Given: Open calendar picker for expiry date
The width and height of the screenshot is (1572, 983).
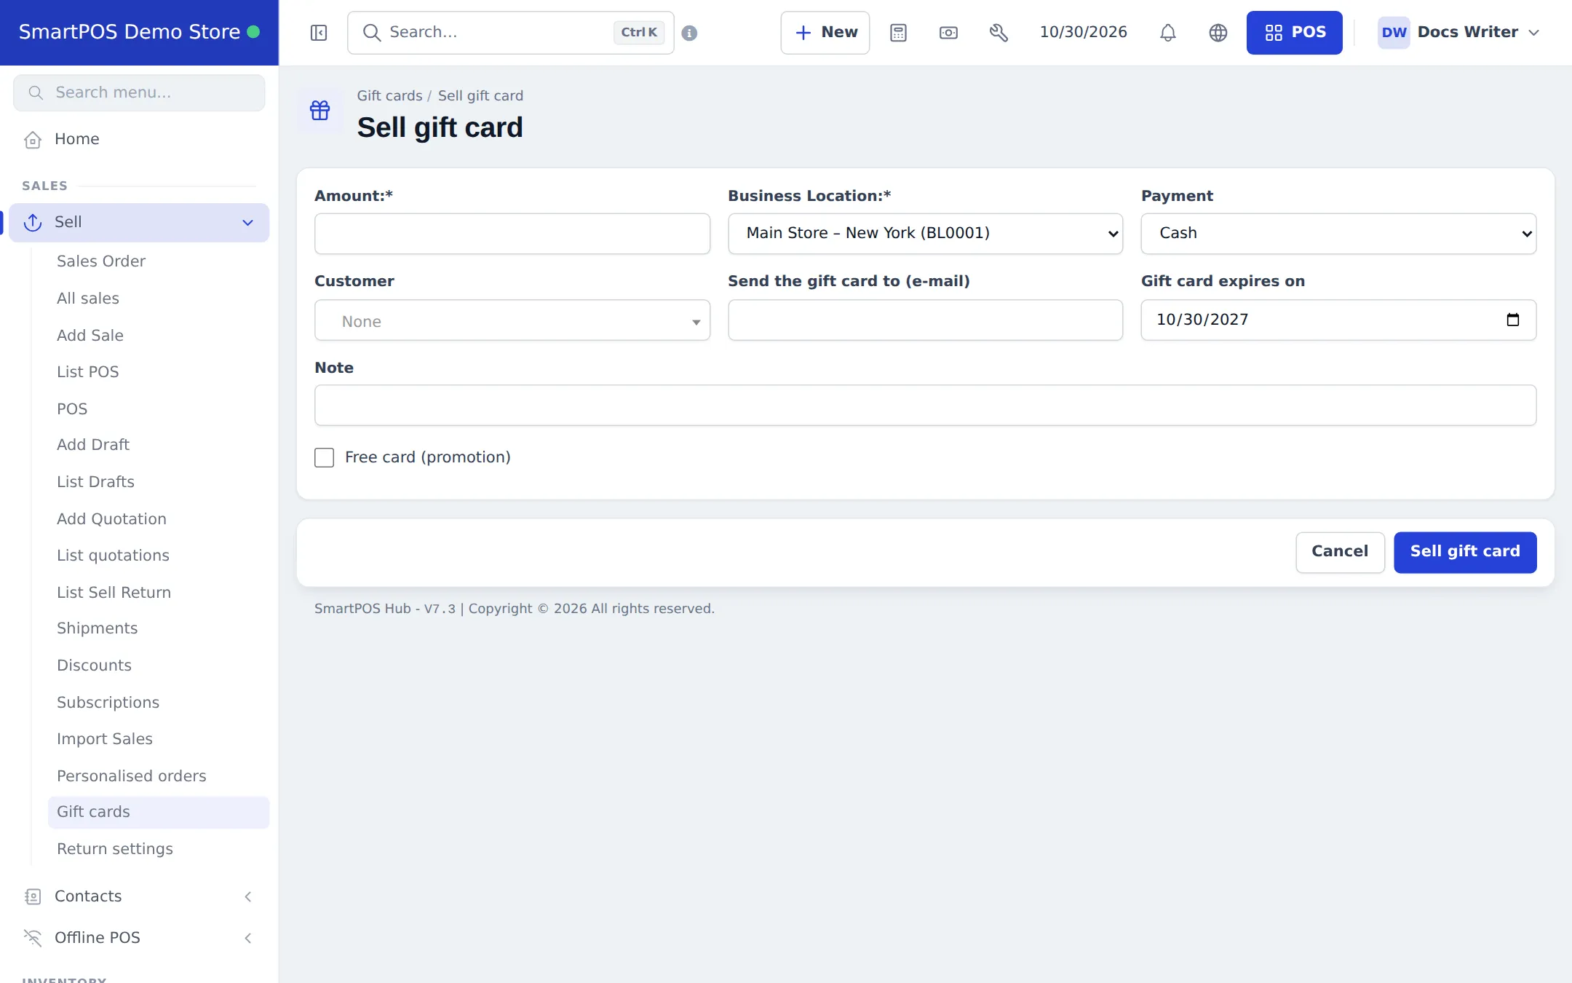Looking at the screenshot, I should [x=1512, y=320].
